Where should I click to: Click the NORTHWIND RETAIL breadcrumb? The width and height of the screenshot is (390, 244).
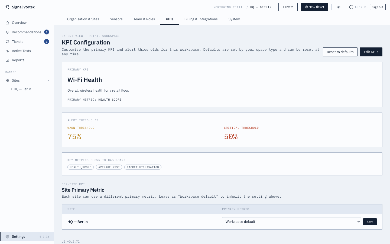click(229, 7)
